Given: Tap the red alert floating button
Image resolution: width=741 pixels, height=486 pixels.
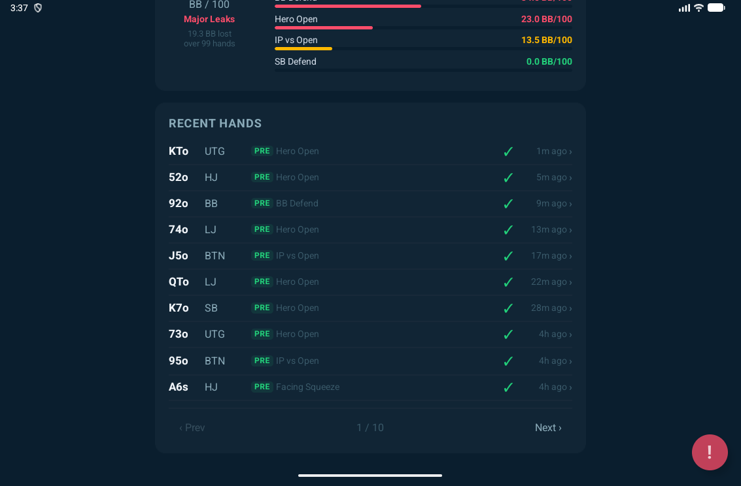Looking at the screenshot, I should coord(710,452).
